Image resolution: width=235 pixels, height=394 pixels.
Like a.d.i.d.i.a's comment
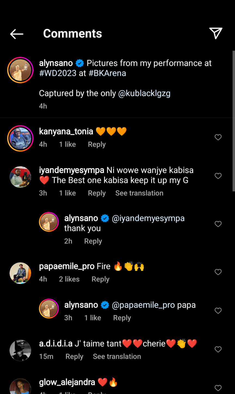pyautogui.click(x=218, y=349)
